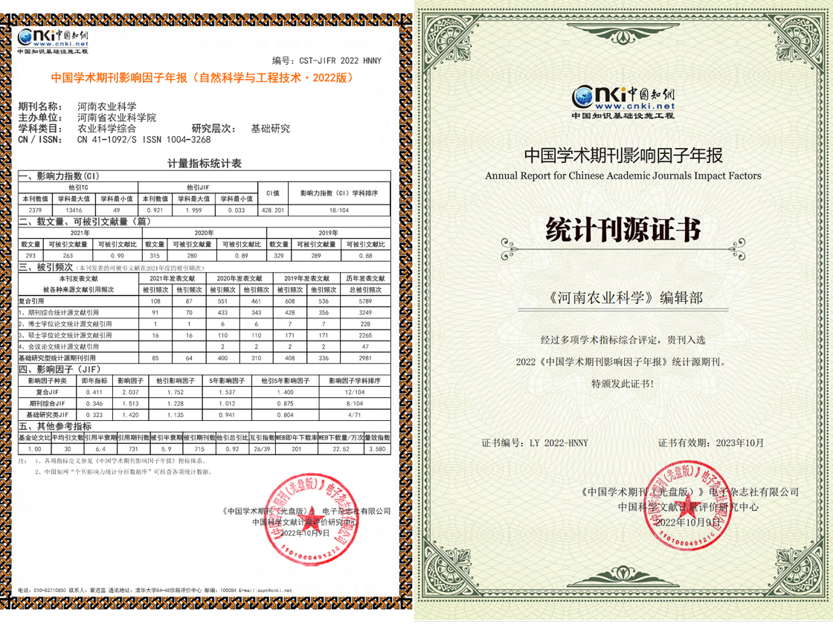Select the CN 41-1092/S ISSN 1004-3268 line
833x624 pixels.
[144, 140]
